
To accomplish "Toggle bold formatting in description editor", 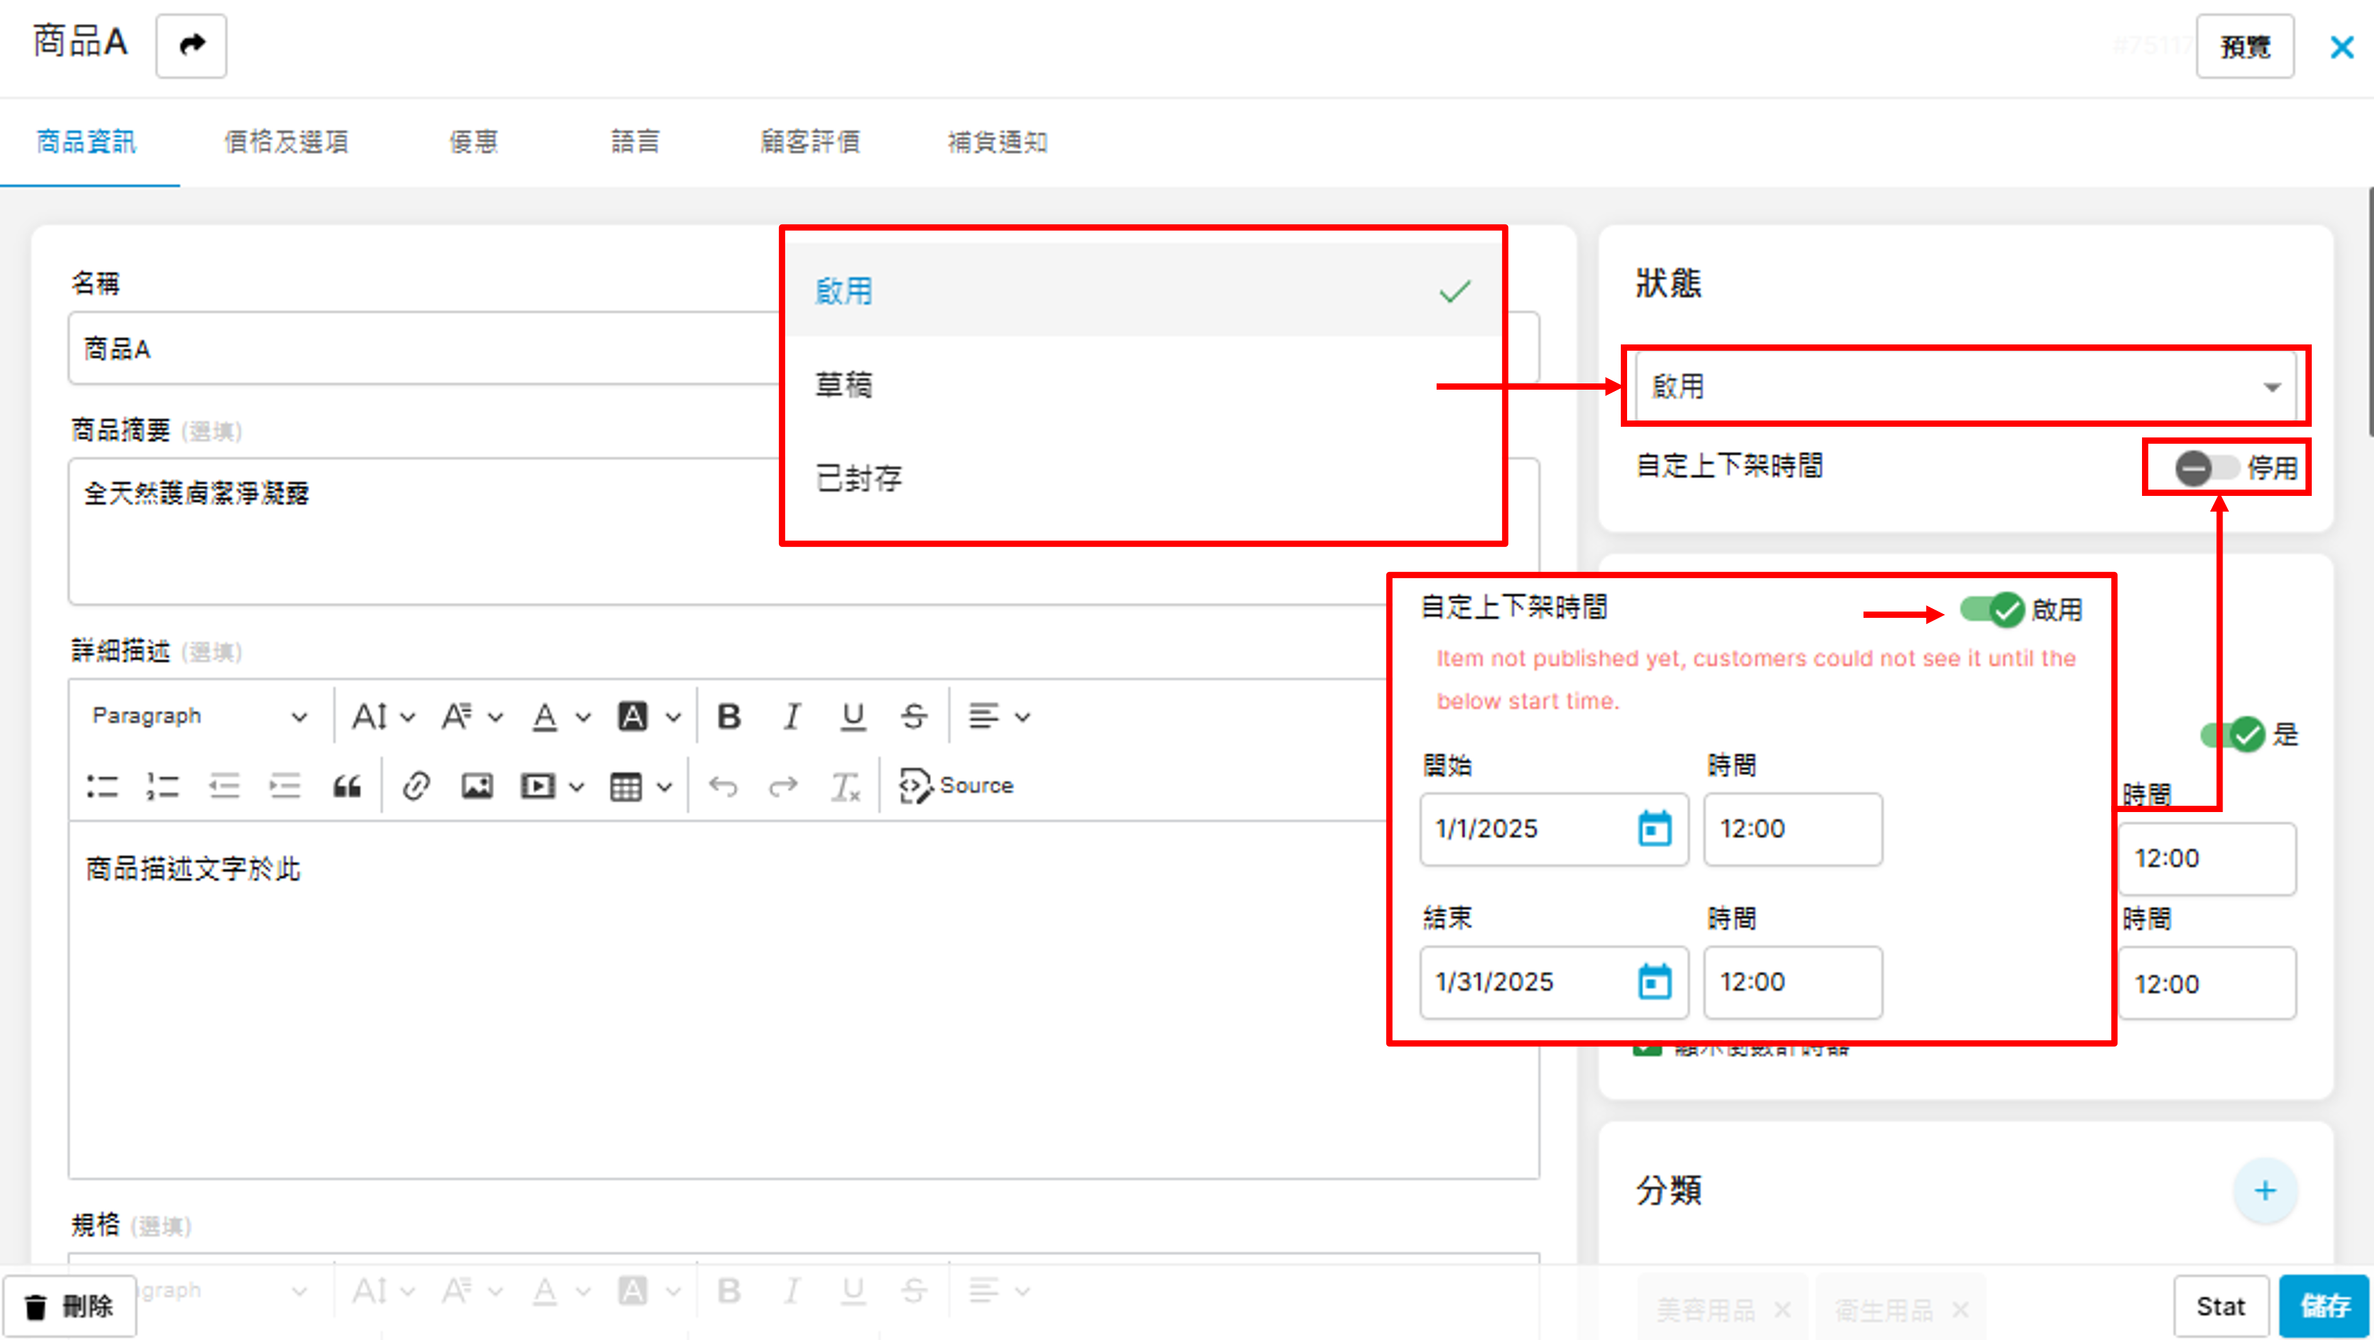I will [x=729, y=716].
